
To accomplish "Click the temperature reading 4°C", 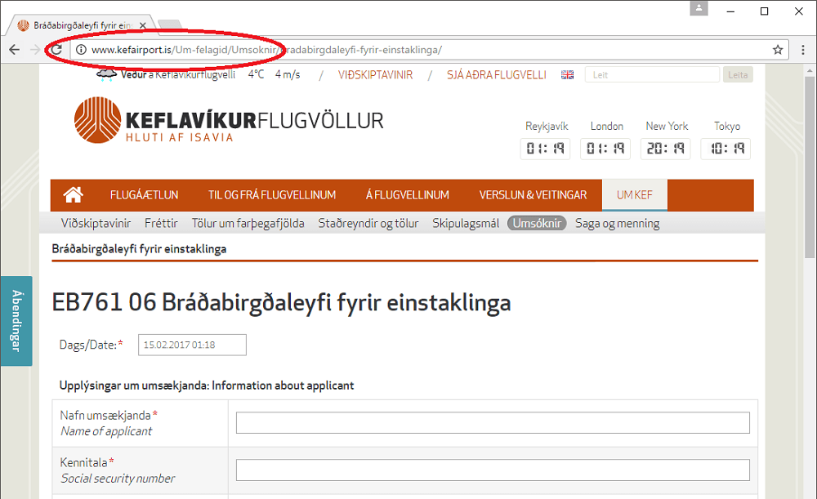I will click(x=256, y=74).
